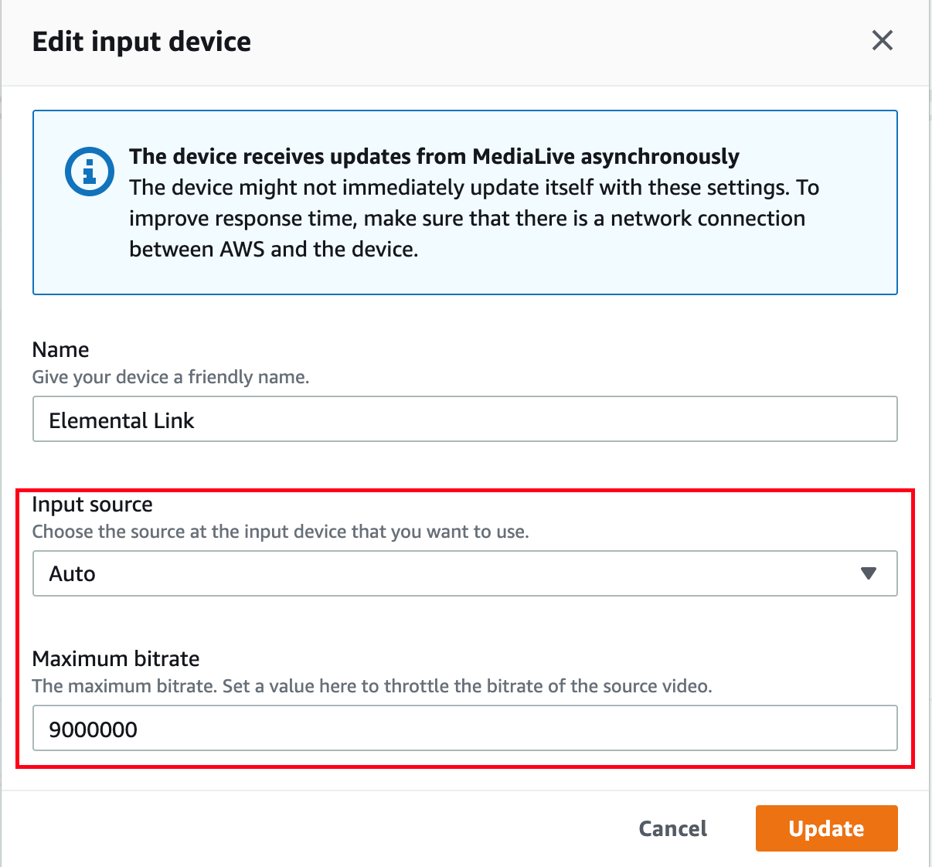The image size is (932, 867).
Task: Click the Name field label
Action: [x=60, y=349]
